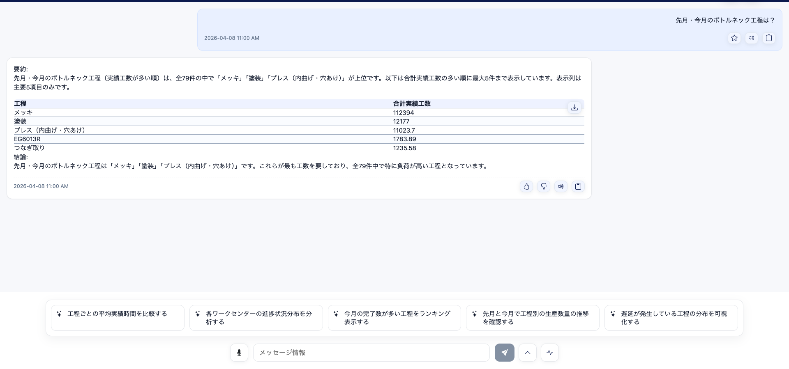Image resolution: width=789 pixels, height=369 pixels.
Task: Start voice input with the microphone button
Action: click(239, 353)
